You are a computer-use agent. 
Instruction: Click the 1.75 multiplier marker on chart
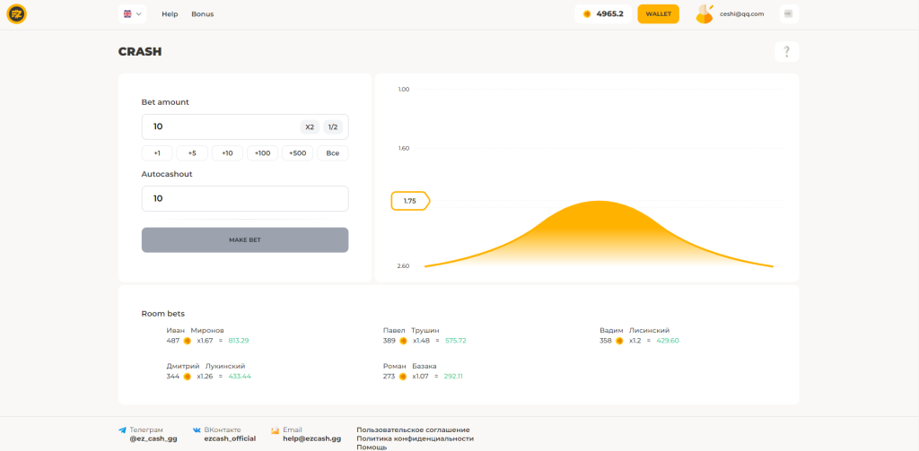pyautogui.click(x=410, y=201)
